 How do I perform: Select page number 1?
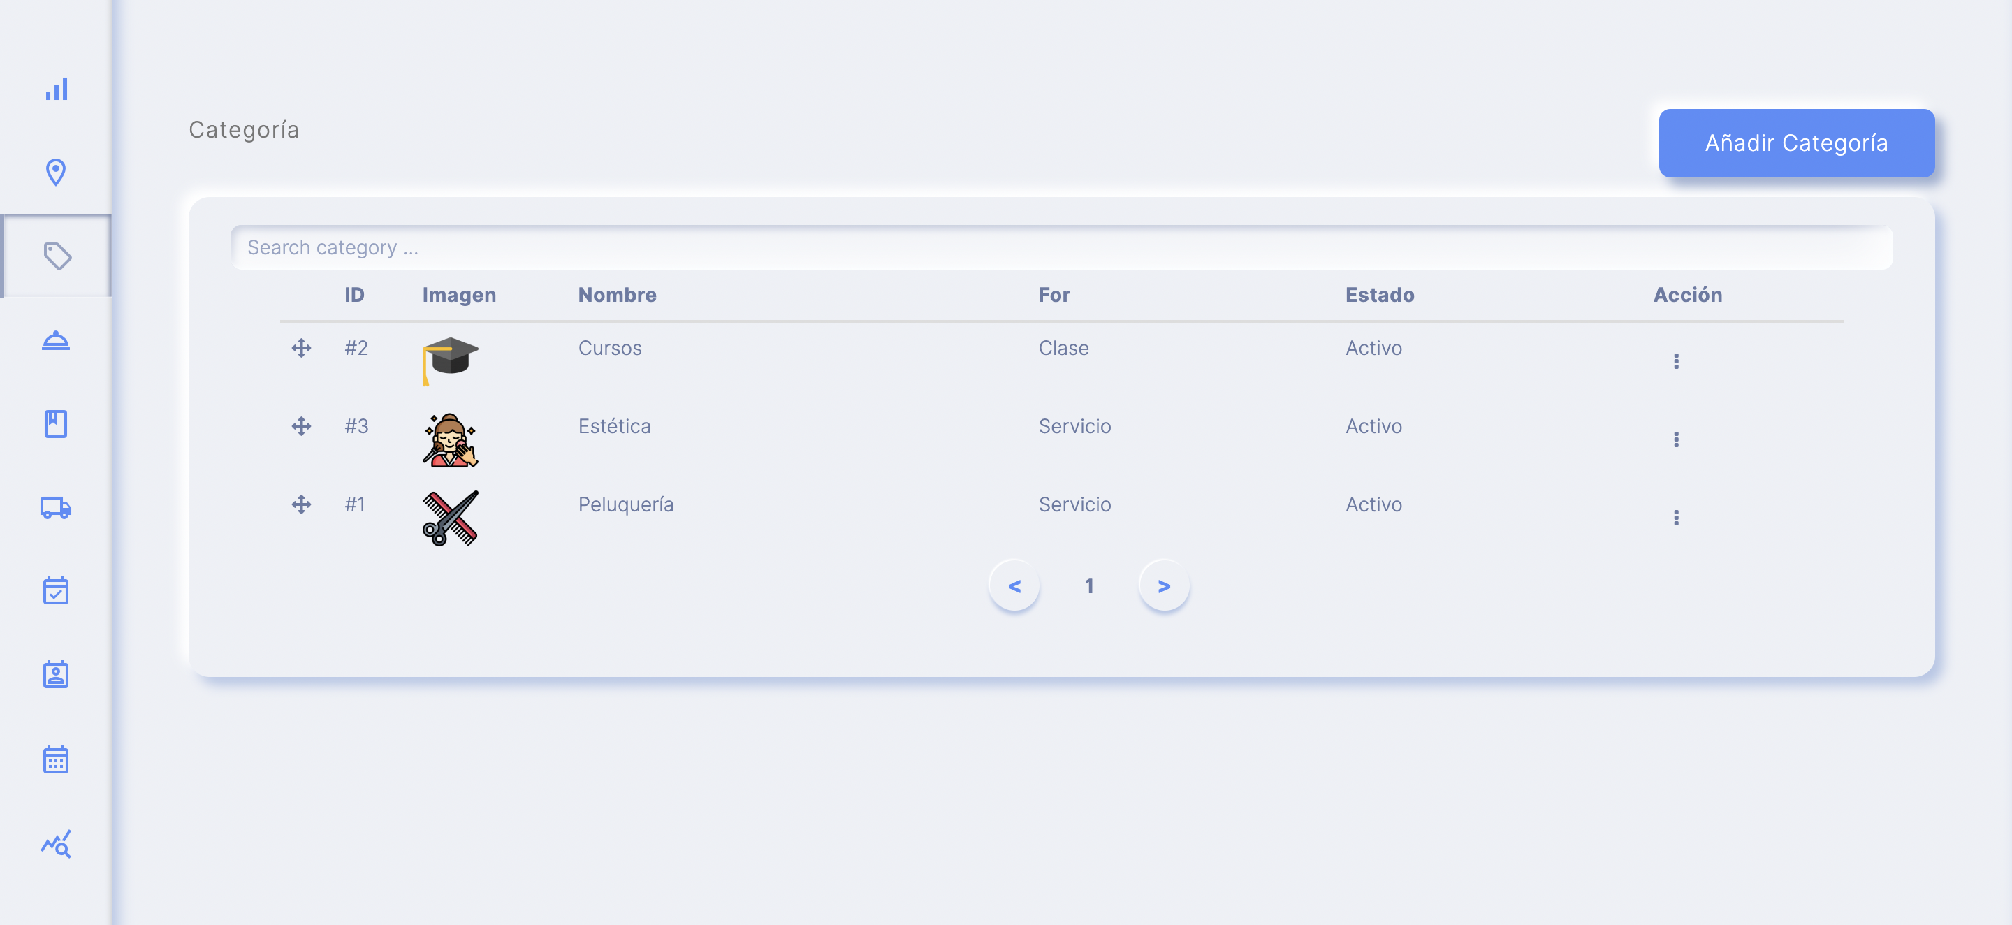(1089, 585)
